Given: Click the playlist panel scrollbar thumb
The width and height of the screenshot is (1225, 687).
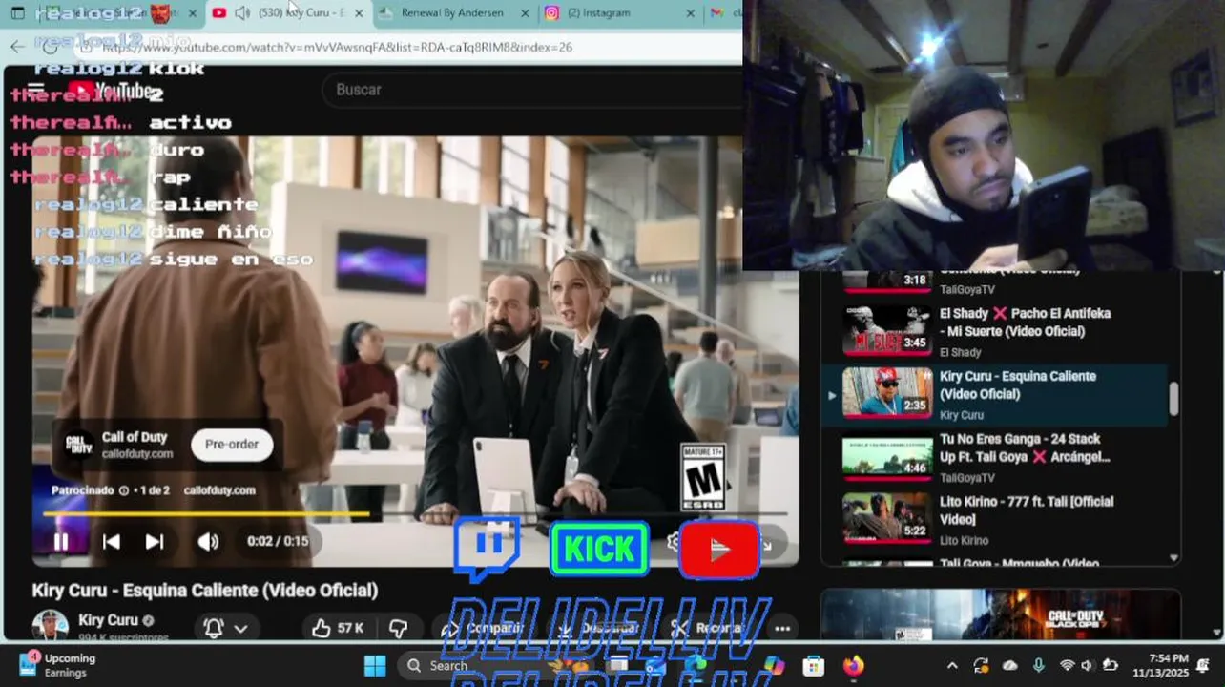Looking at the screenshot, I should click(x=1173, y=399).
